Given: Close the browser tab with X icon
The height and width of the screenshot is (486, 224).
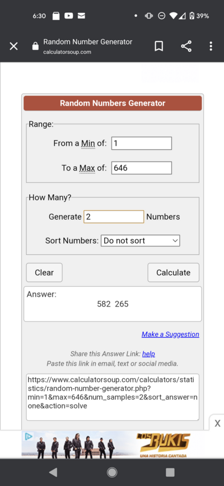Looking at the screenshot, I should (13, 47).
